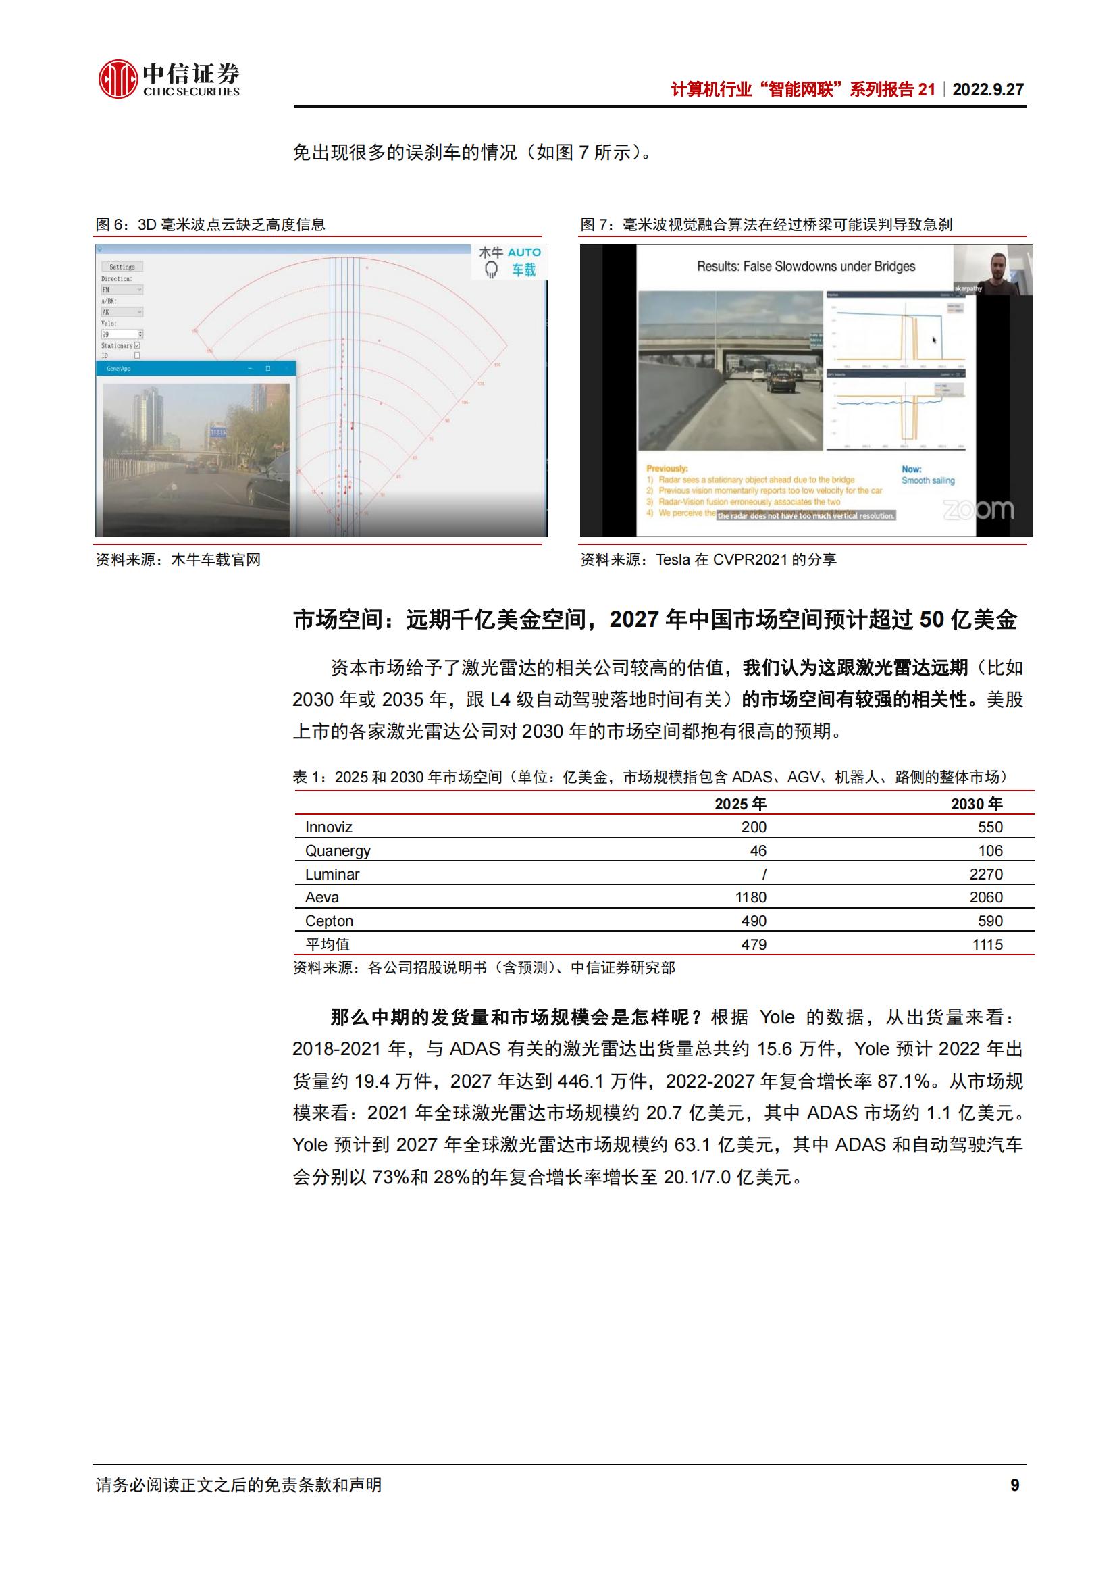Click the value 106 in Quanergy row
1117x1580 pixels.
click(x=991, y=850)
